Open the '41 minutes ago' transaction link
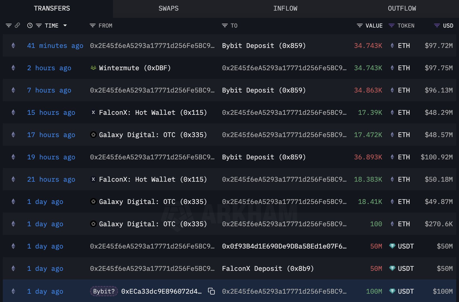459x302 pixels. click(x=55, y=45)
